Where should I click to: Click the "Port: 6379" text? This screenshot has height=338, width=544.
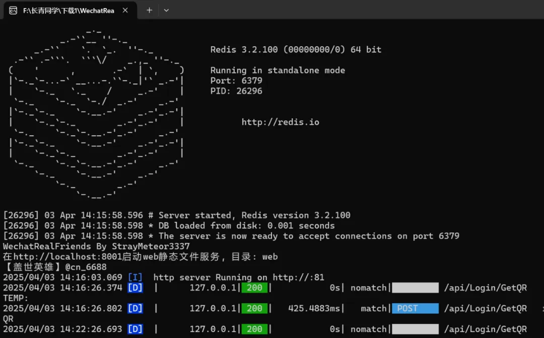(236, 80)
